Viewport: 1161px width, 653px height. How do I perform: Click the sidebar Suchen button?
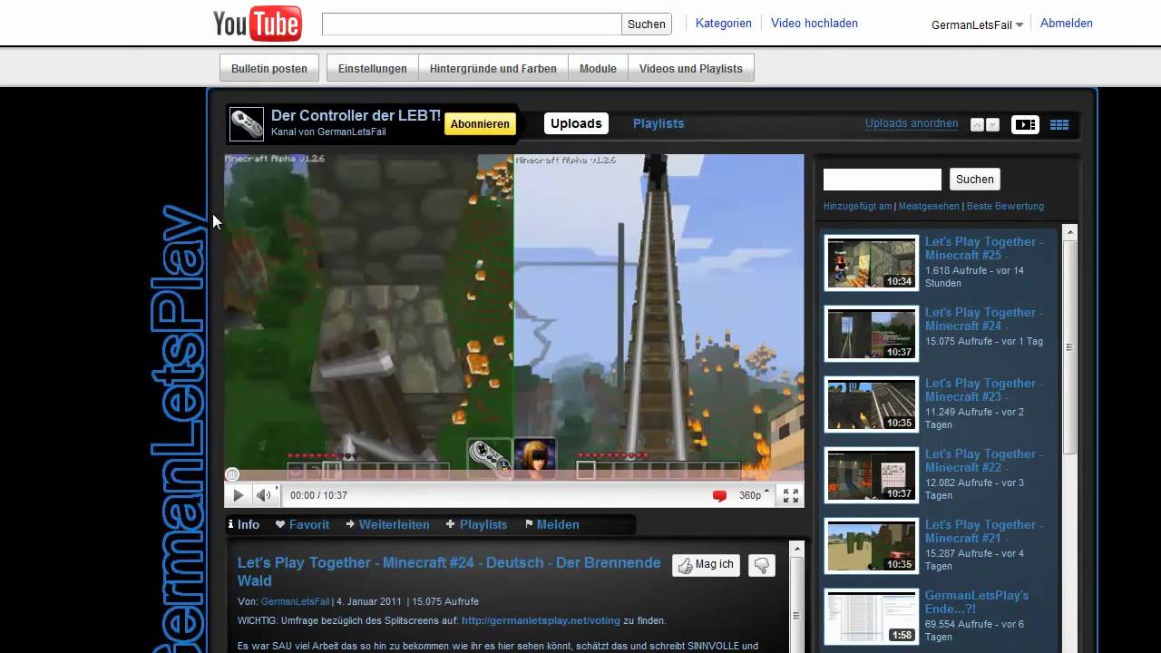pos(975,179)
